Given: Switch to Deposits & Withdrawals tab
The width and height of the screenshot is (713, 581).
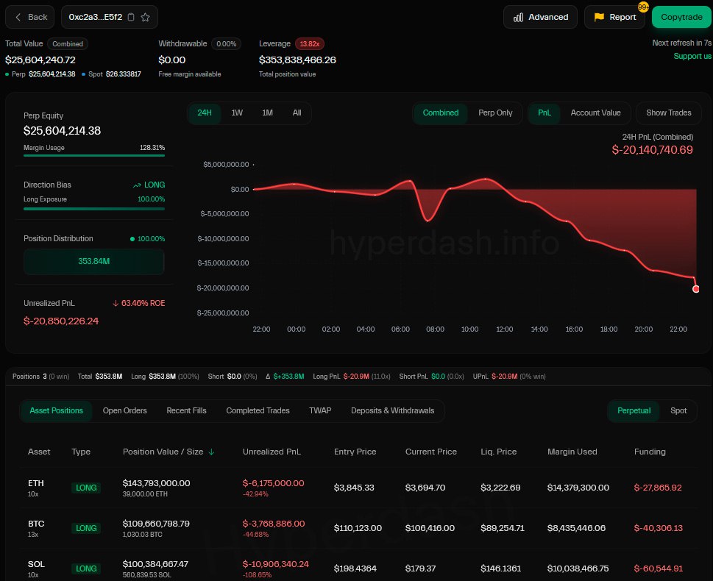Looking at the screenshot, I should tap(392, 410).
